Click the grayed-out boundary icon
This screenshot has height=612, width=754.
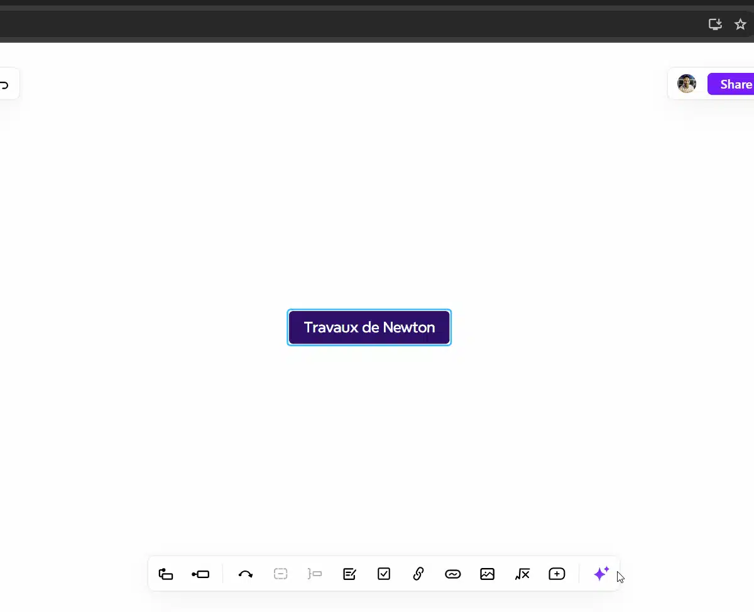tap(280, 574)
